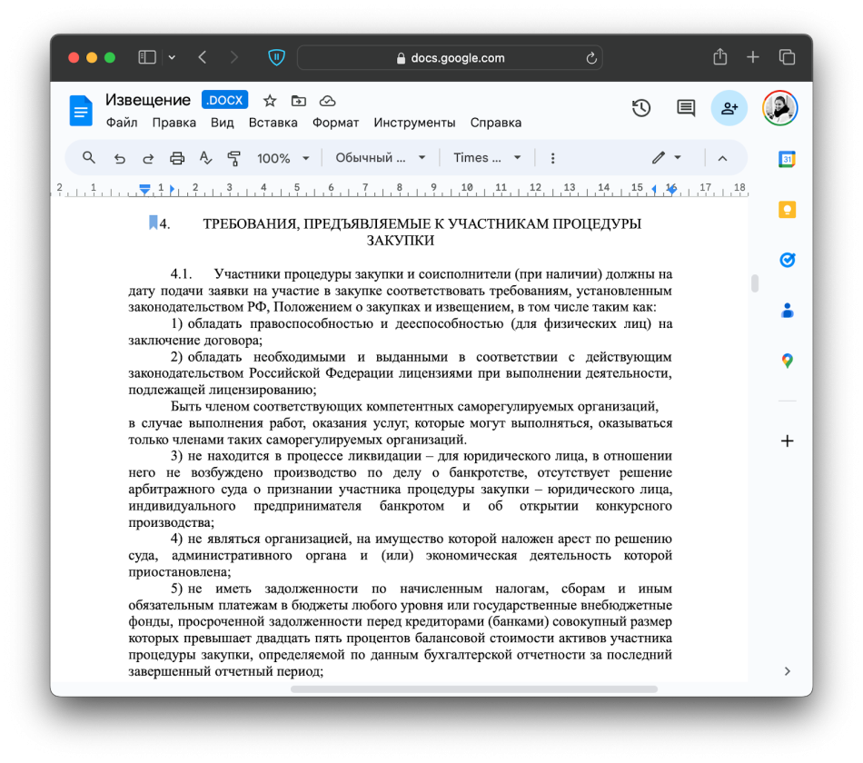Open the Google account avatar
The height and width of the screenshot is (763, 863).
pos(780,108)
